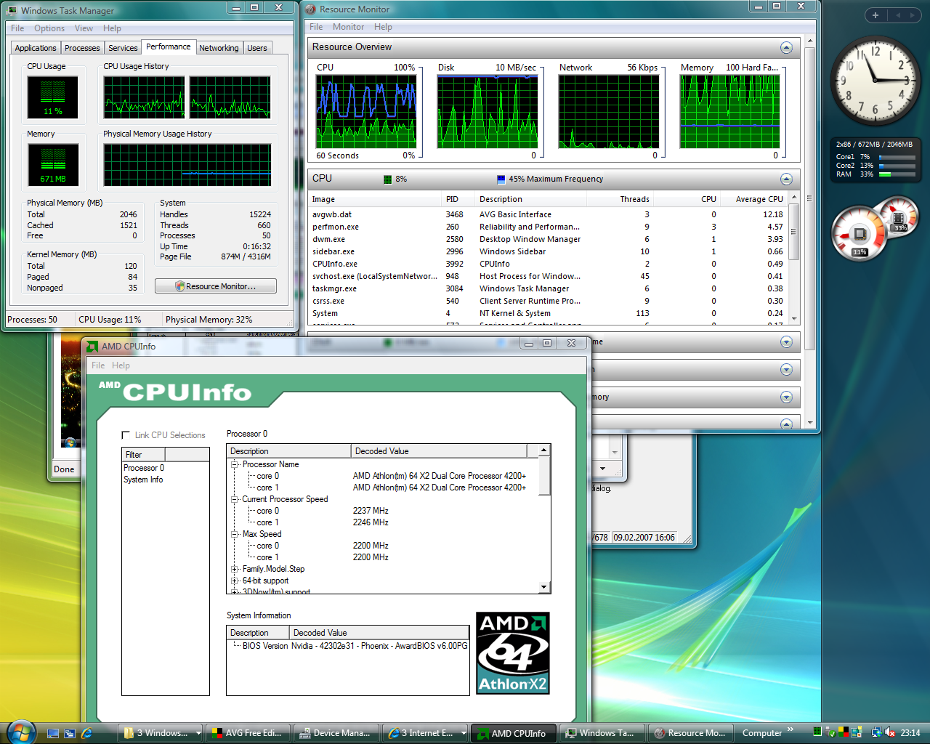Launch Internet Explorer from quick launch
Image resolution: width=930 pixels, height=744 pixels.
click(x=87, y=733)
